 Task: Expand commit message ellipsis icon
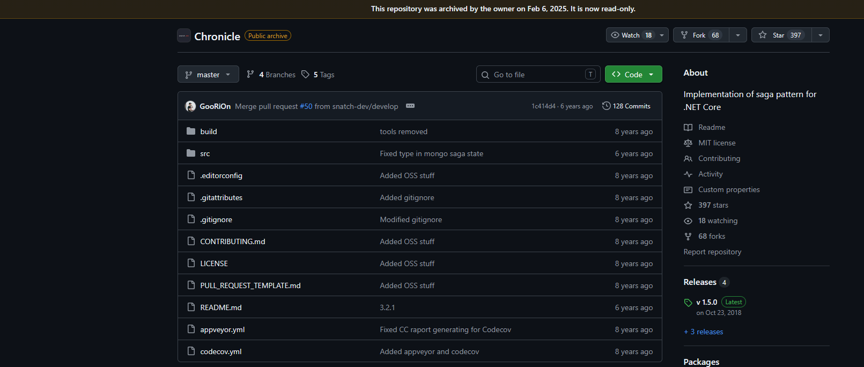pyautogui.click(x=410, y=106)
